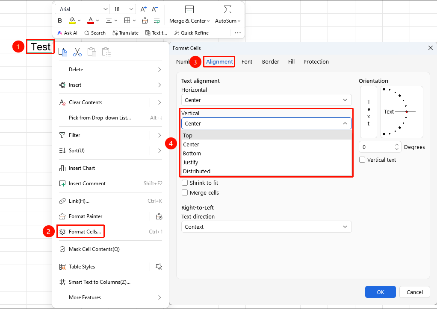
Task: Enable the Vertical text checkbox
Action: click(362, 160)
